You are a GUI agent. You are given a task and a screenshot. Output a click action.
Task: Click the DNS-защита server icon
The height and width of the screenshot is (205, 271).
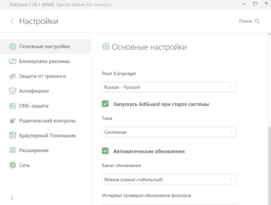(x=13, y=106)
